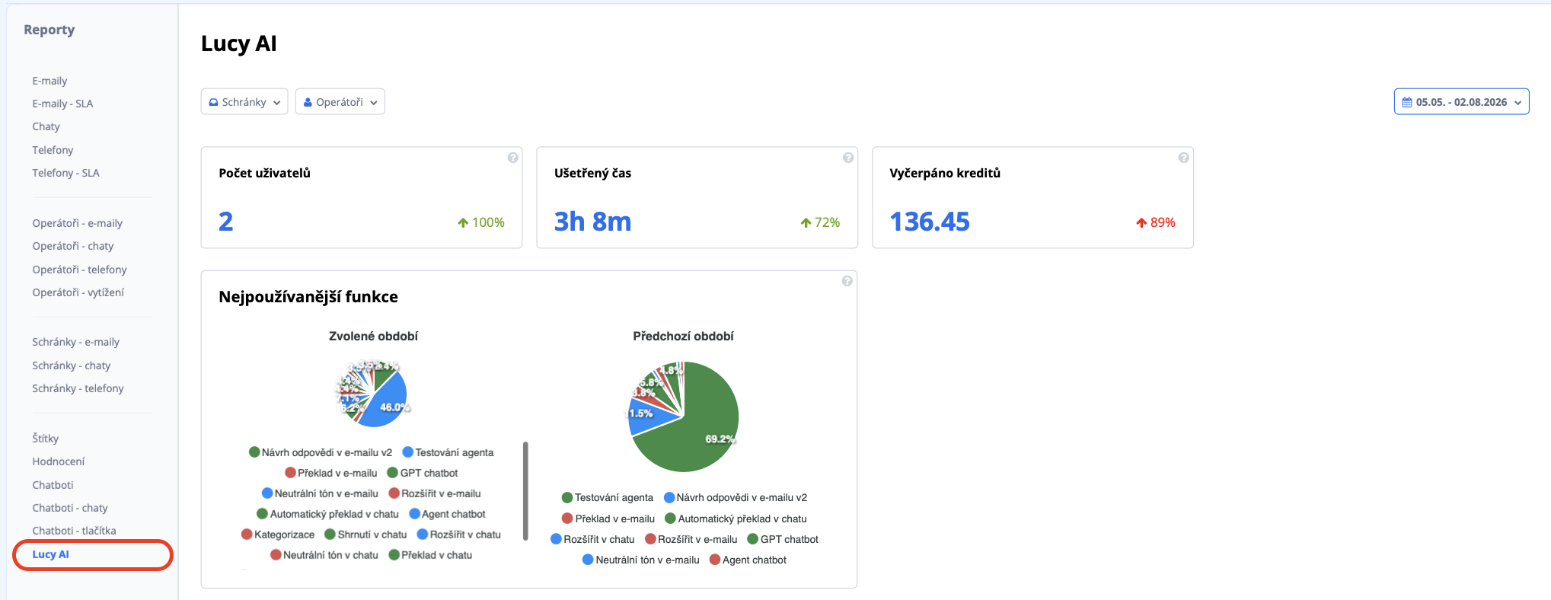Select Operátoři - e-maily report

pyautogui.click(x=77, y=223)
